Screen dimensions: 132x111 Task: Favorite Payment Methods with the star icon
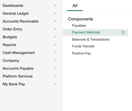click(123, 32)
